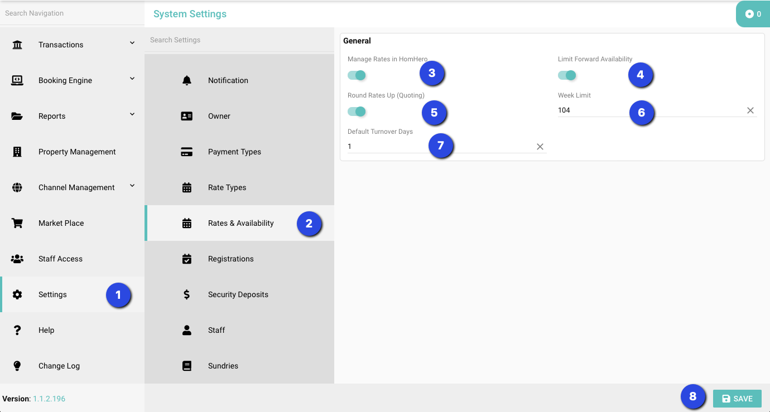Open the Rate Types settings

point(227,187)
